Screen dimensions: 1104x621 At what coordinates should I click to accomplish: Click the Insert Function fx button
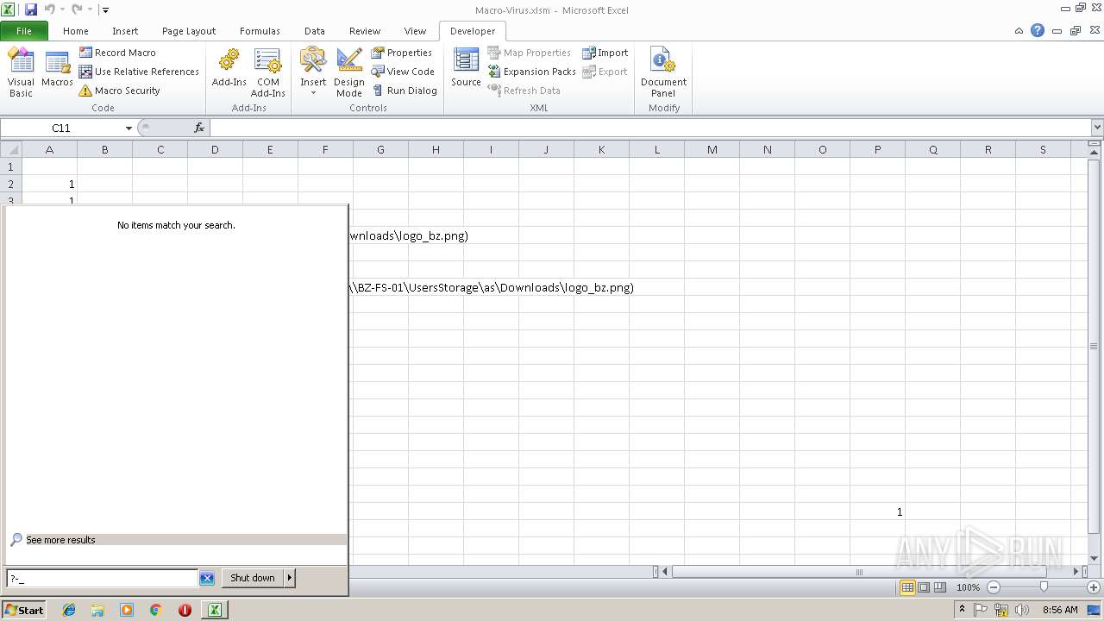click(x=199, y=128)
